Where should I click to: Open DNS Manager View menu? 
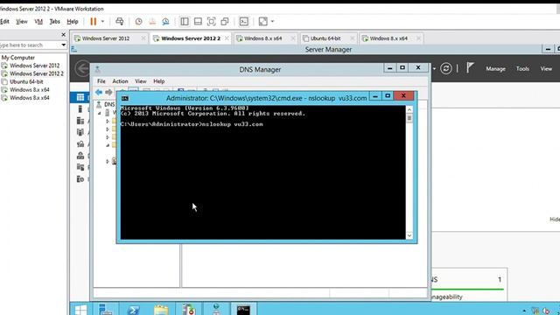tap(141, 81)
